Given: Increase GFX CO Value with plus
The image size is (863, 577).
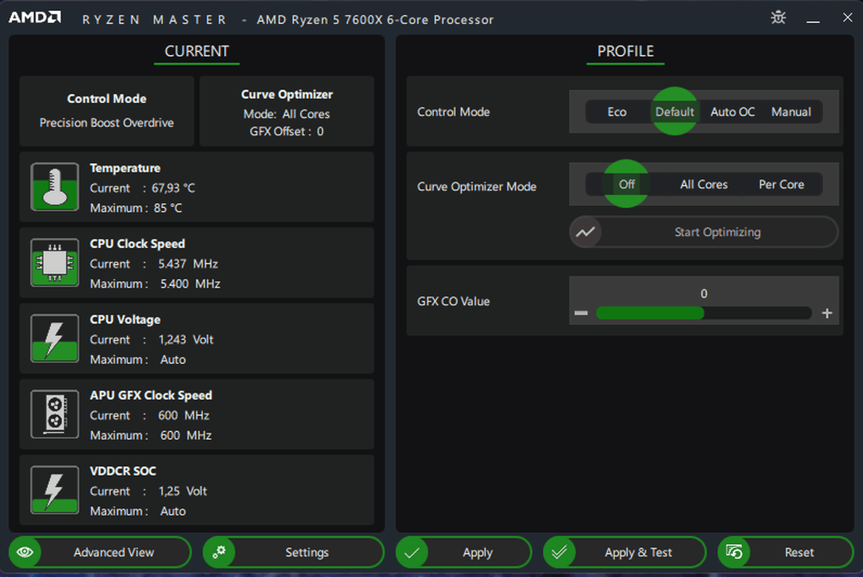Looking at the screenshot, I should (x=827, y=313).
